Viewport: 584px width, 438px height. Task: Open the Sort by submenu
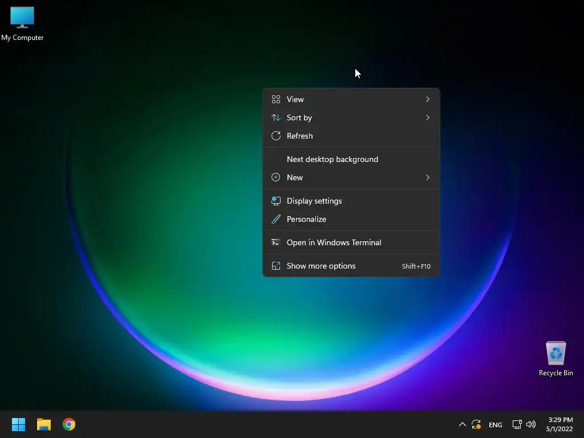coord(351,117)
